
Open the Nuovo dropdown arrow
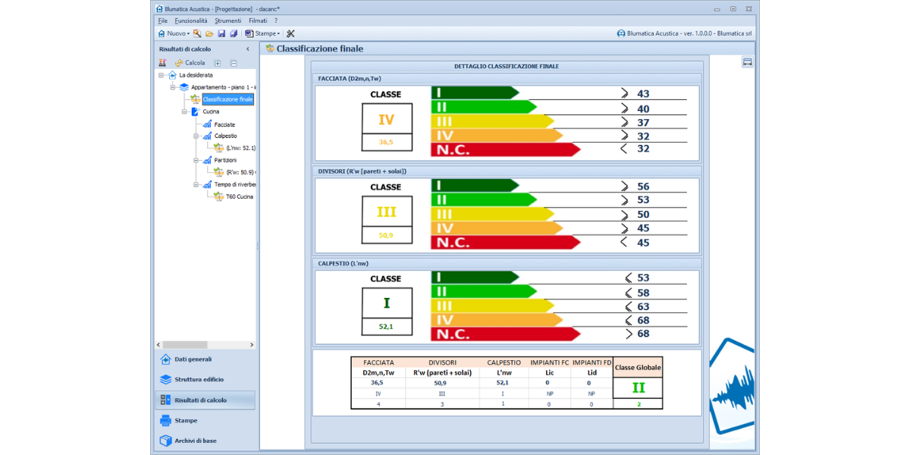pos(189,33)
